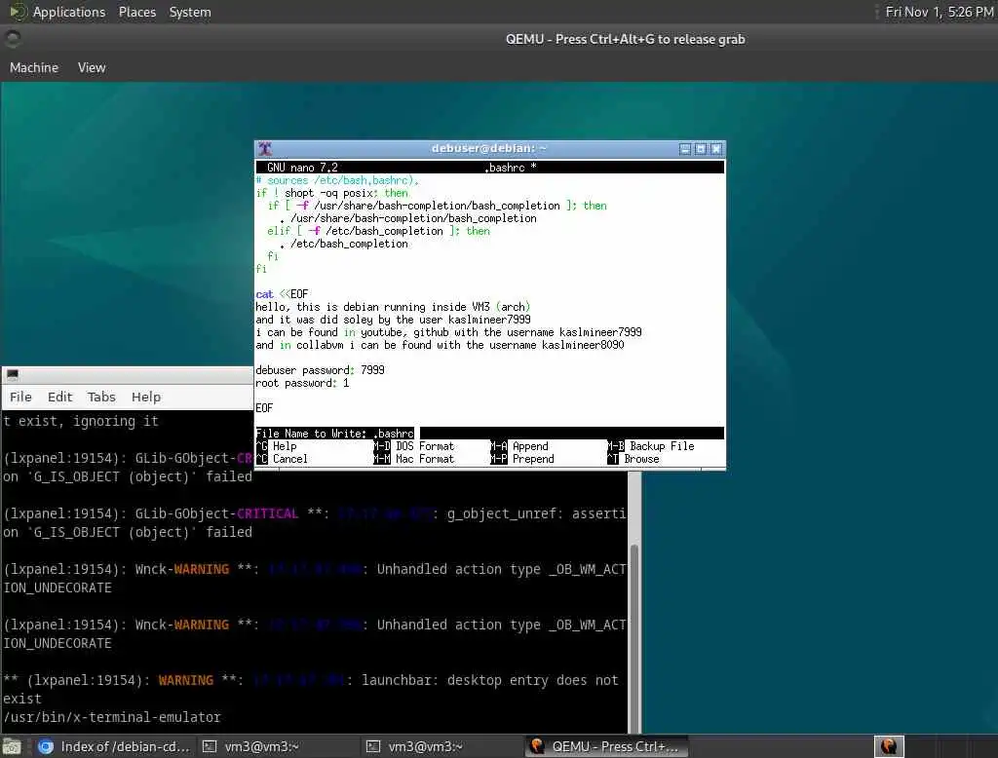Click the clock showing Fri Nov 1, 5:26 PM
998x758 pixels.
[939, 12]
